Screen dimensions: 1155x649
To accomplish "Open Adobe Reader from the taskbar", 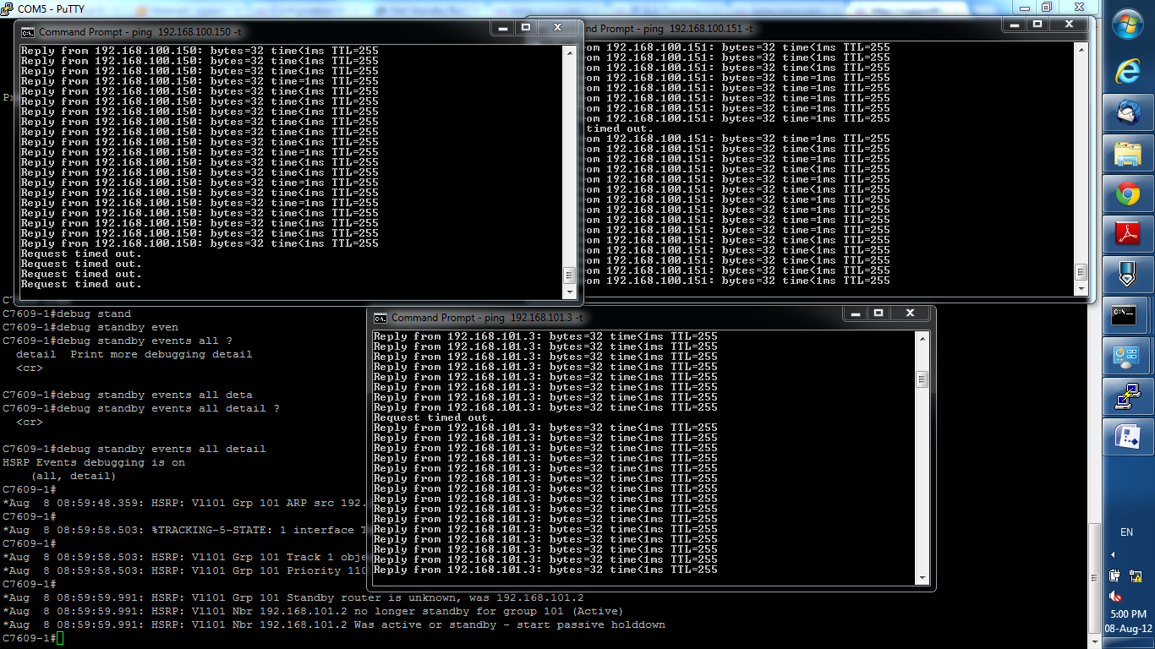I will [x=1127, y=234].
